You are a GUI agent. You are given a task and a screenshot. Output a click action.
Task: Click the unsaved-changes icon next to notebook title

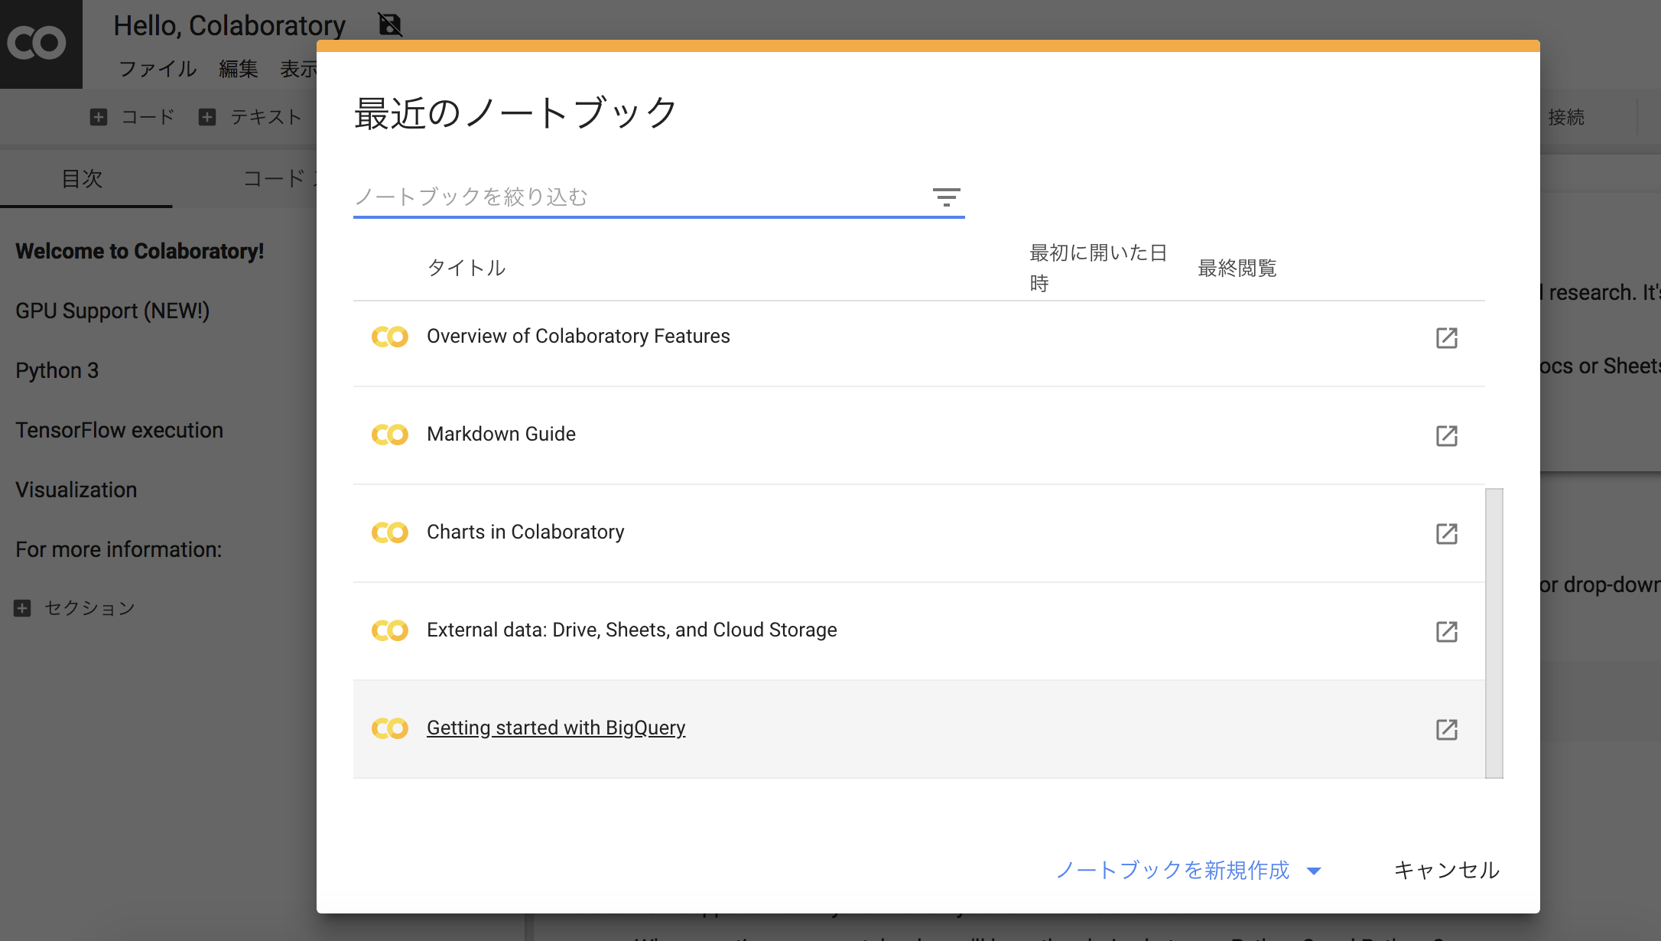click(390, 24)
